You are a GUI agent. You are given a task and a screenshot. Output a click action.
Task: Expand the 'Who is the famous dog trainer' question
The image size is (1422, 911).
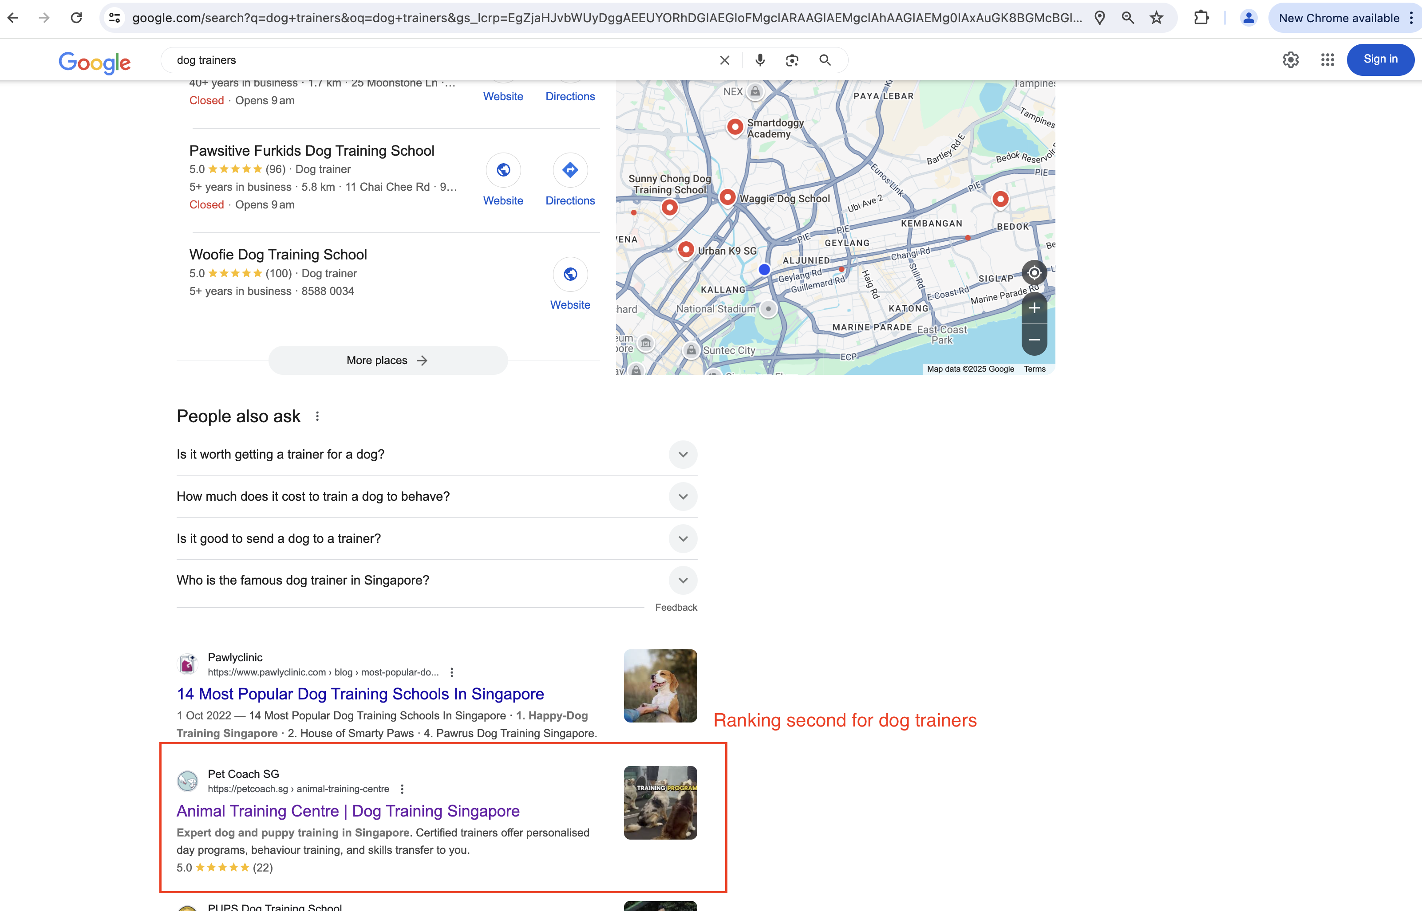pos(683,580)
